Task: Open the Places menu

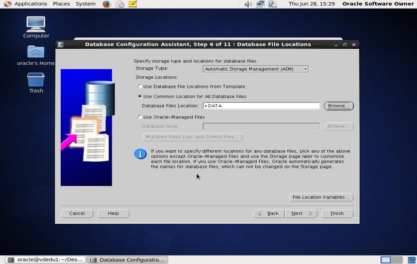Action: click(x=61, y=4)
